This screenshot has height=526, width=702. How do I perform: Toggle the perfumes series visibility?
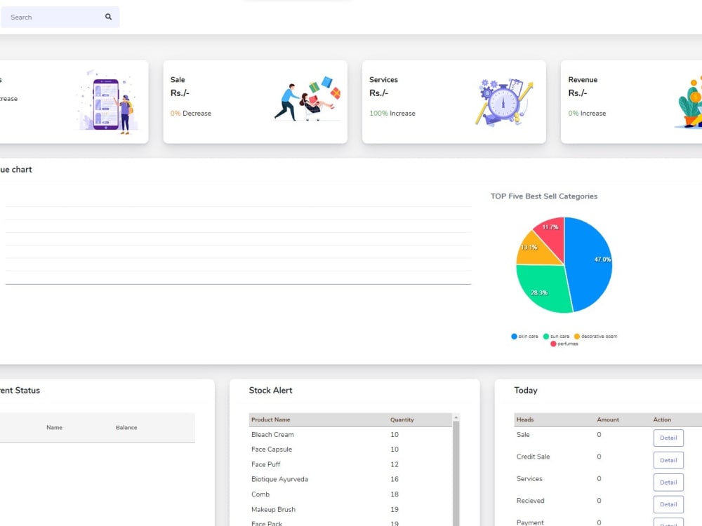565,344
